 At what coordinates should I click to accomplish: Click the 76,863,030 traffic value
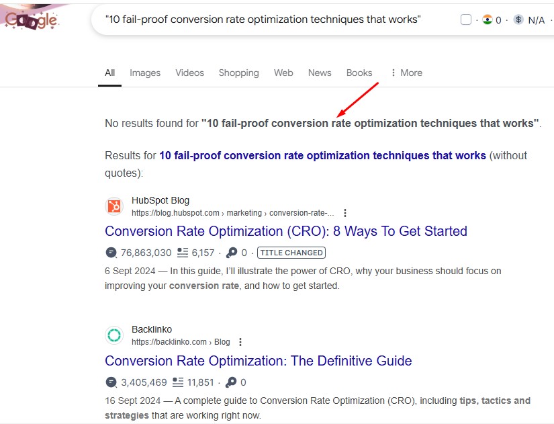pos(146,253)
